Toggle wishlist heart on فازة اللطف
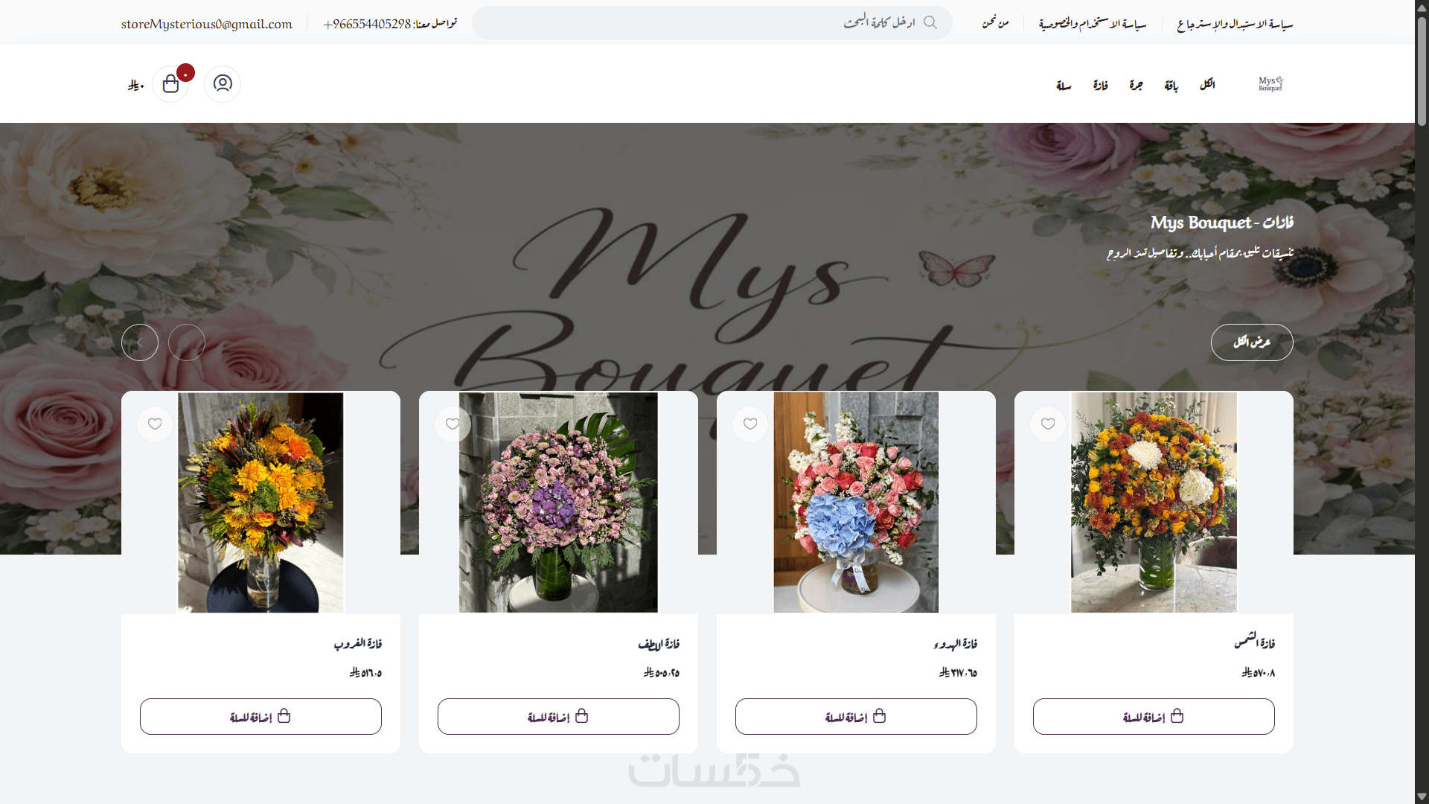 pyautogui.click(x=453, y=424)
